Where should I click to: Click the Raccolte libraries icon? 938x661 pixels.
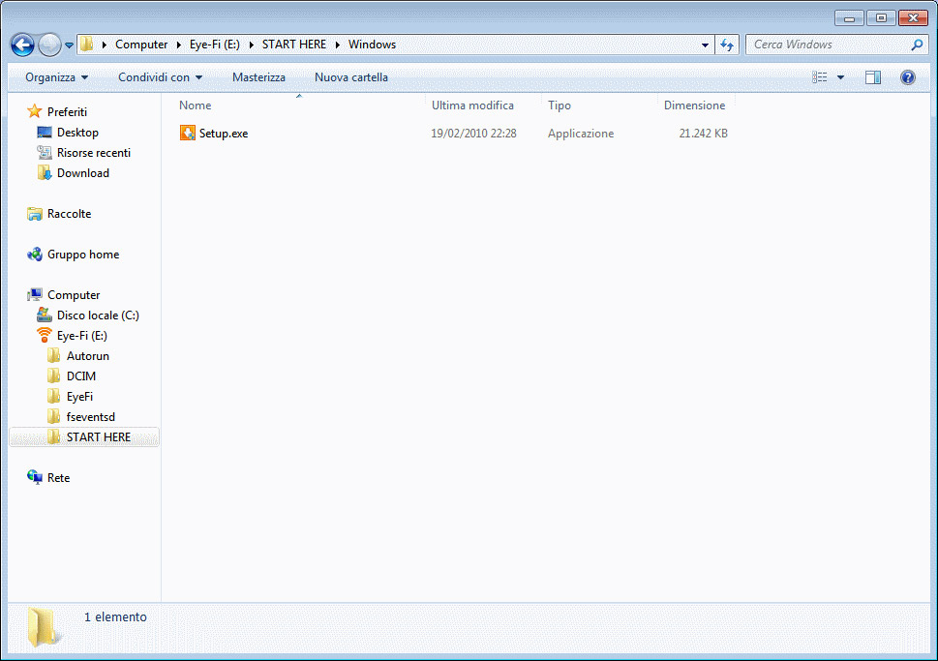(35, 214)
